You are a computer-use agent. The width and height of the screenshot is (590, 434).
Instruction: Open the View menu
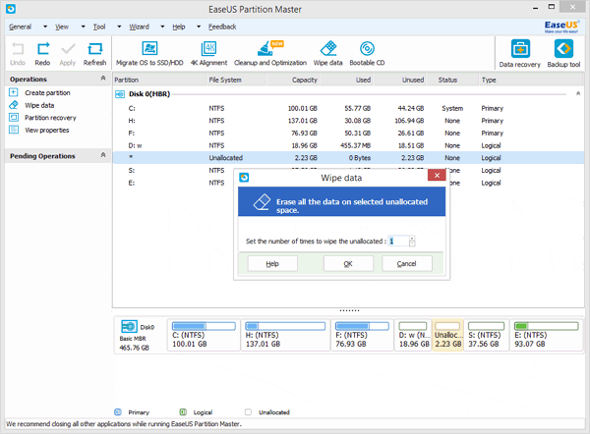point(62,27)
